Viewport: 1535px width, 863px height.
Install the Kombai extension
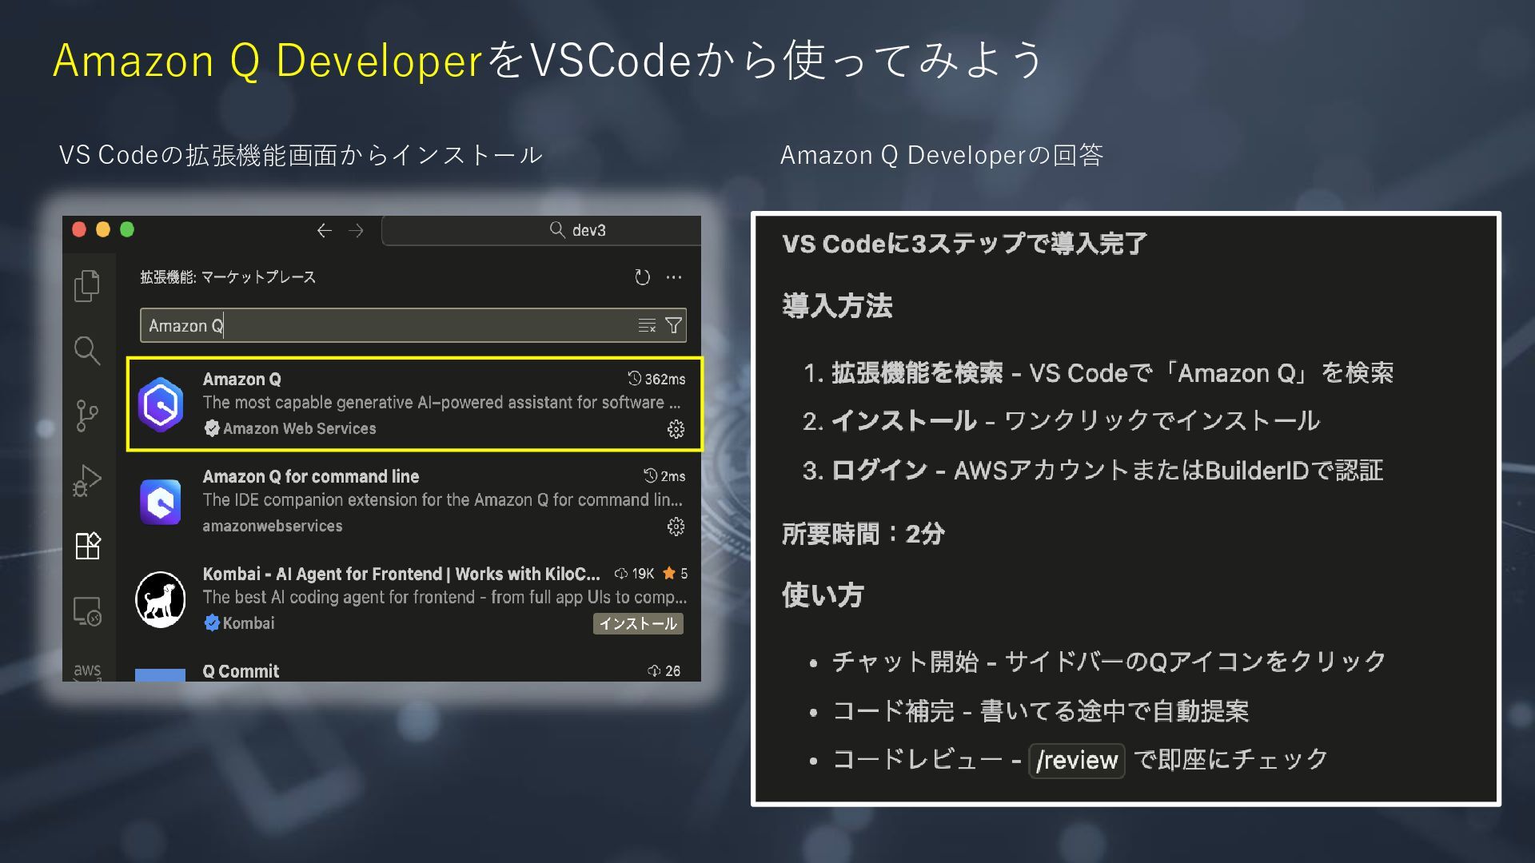coord(638,623)
